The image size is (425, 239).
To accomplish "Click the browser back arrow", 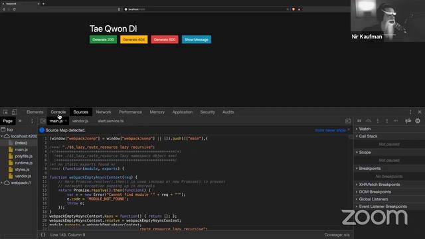I will tap(4, 9).
